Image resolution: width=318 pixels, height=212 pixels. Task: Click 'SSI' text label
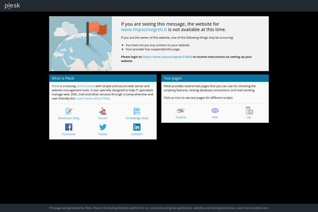249,118
